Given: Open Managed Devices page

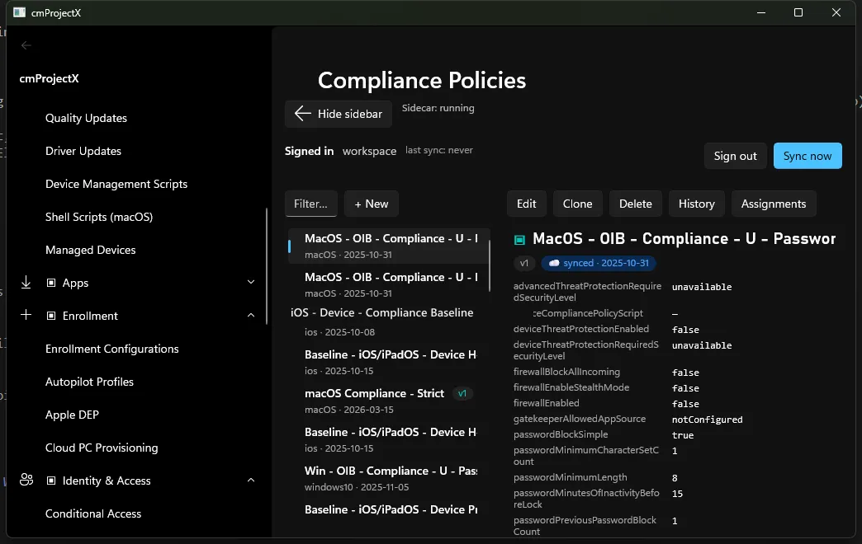Looking at the screenshot, I should click(90, 250).
